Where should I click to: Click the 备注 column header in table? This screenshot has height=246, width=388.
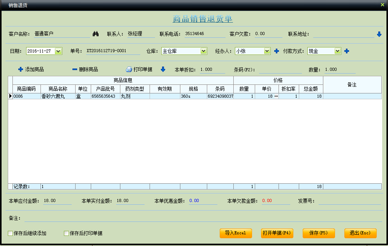coord(352,84)
